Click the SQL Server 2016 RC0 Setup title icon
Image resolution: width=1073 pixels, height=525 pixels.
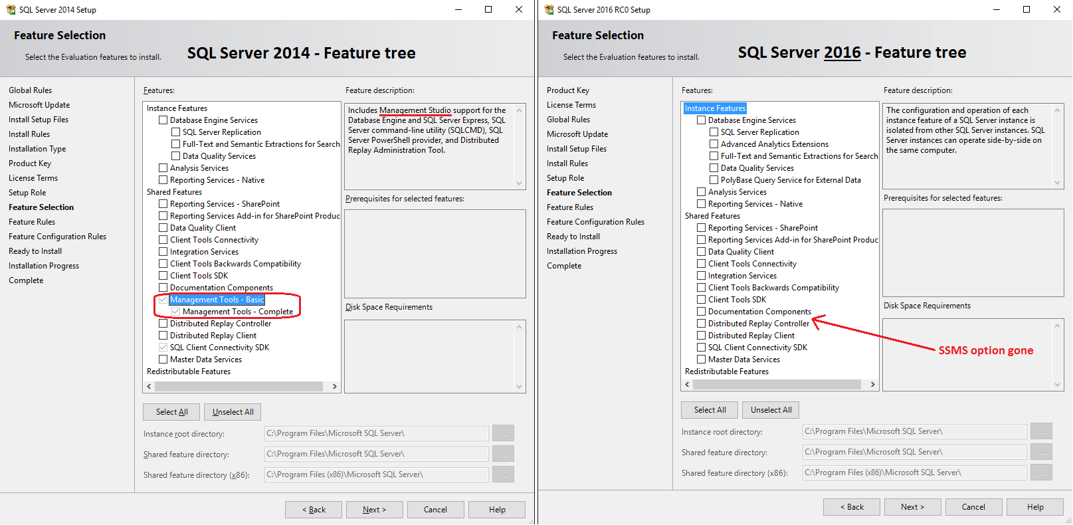pyautogui.click(x=549, y=9)
